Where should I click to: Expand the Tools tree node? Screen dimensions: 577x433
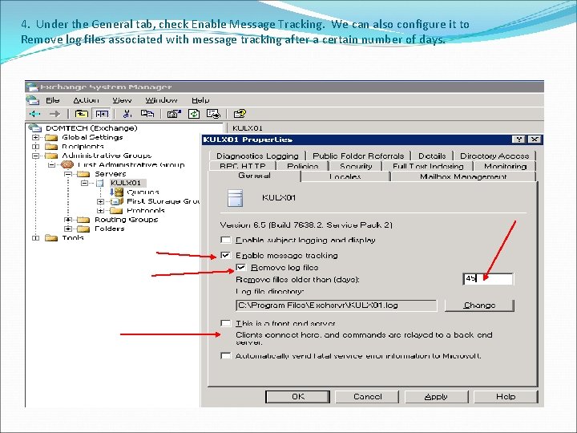36,238
